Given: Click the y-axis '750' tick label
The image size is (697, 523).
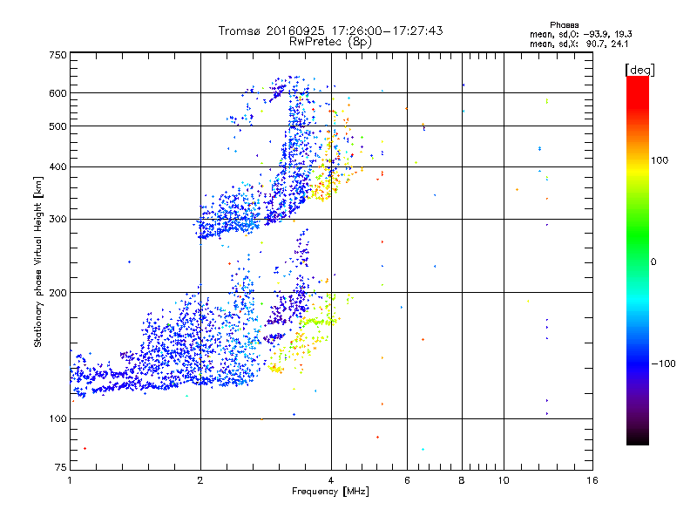Looking at the screenshot, I should 58,55.
